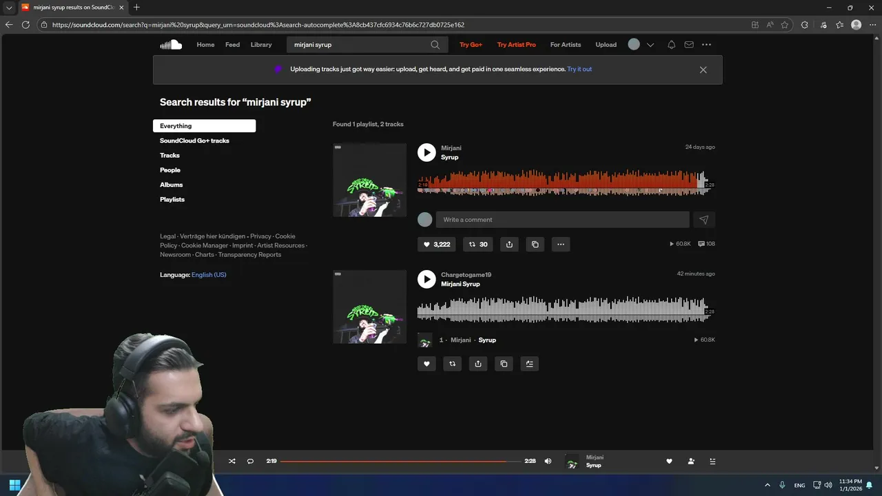Toggle shuffle in the player bar
The width and height of the screenshot is (882, 496).
(x=232, y=462)
